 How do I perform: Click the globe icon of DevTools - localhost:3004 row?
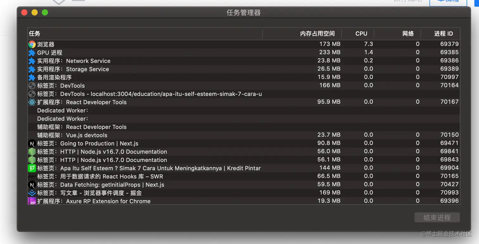32,94
